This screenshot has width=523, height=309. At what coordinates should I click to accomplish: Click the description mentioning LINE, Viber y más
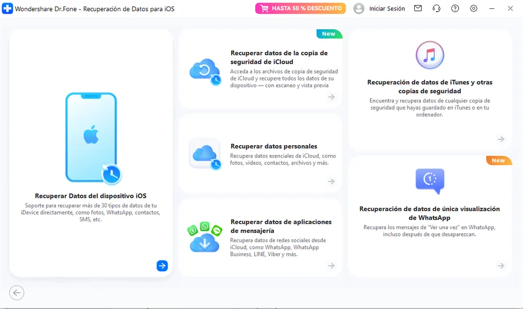[278, 247]
